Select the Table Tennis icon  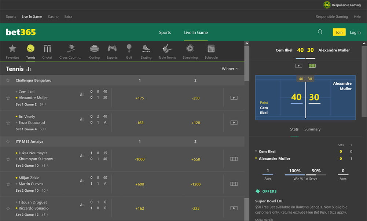[167, 52]
